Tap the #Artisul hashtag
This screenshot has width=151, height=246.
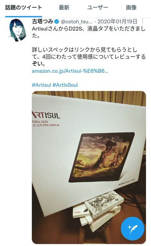42,85
